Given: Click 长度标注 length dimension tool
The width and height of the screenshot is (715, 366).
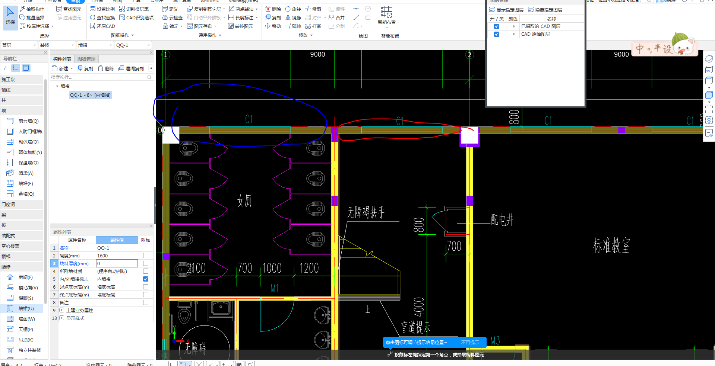Looking at the screenshot, I should click(x=241, y=17).
